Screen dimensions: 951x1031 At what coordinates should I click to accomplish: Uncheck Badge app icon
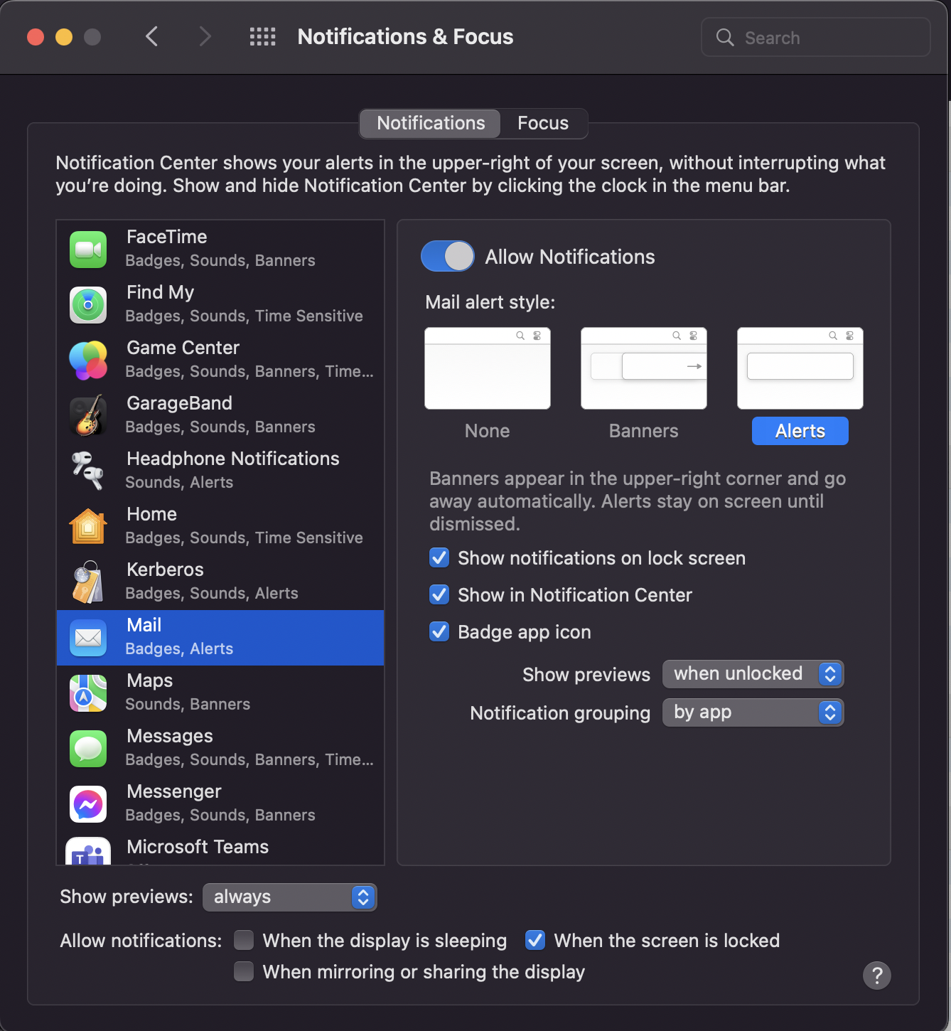point(439,632)
